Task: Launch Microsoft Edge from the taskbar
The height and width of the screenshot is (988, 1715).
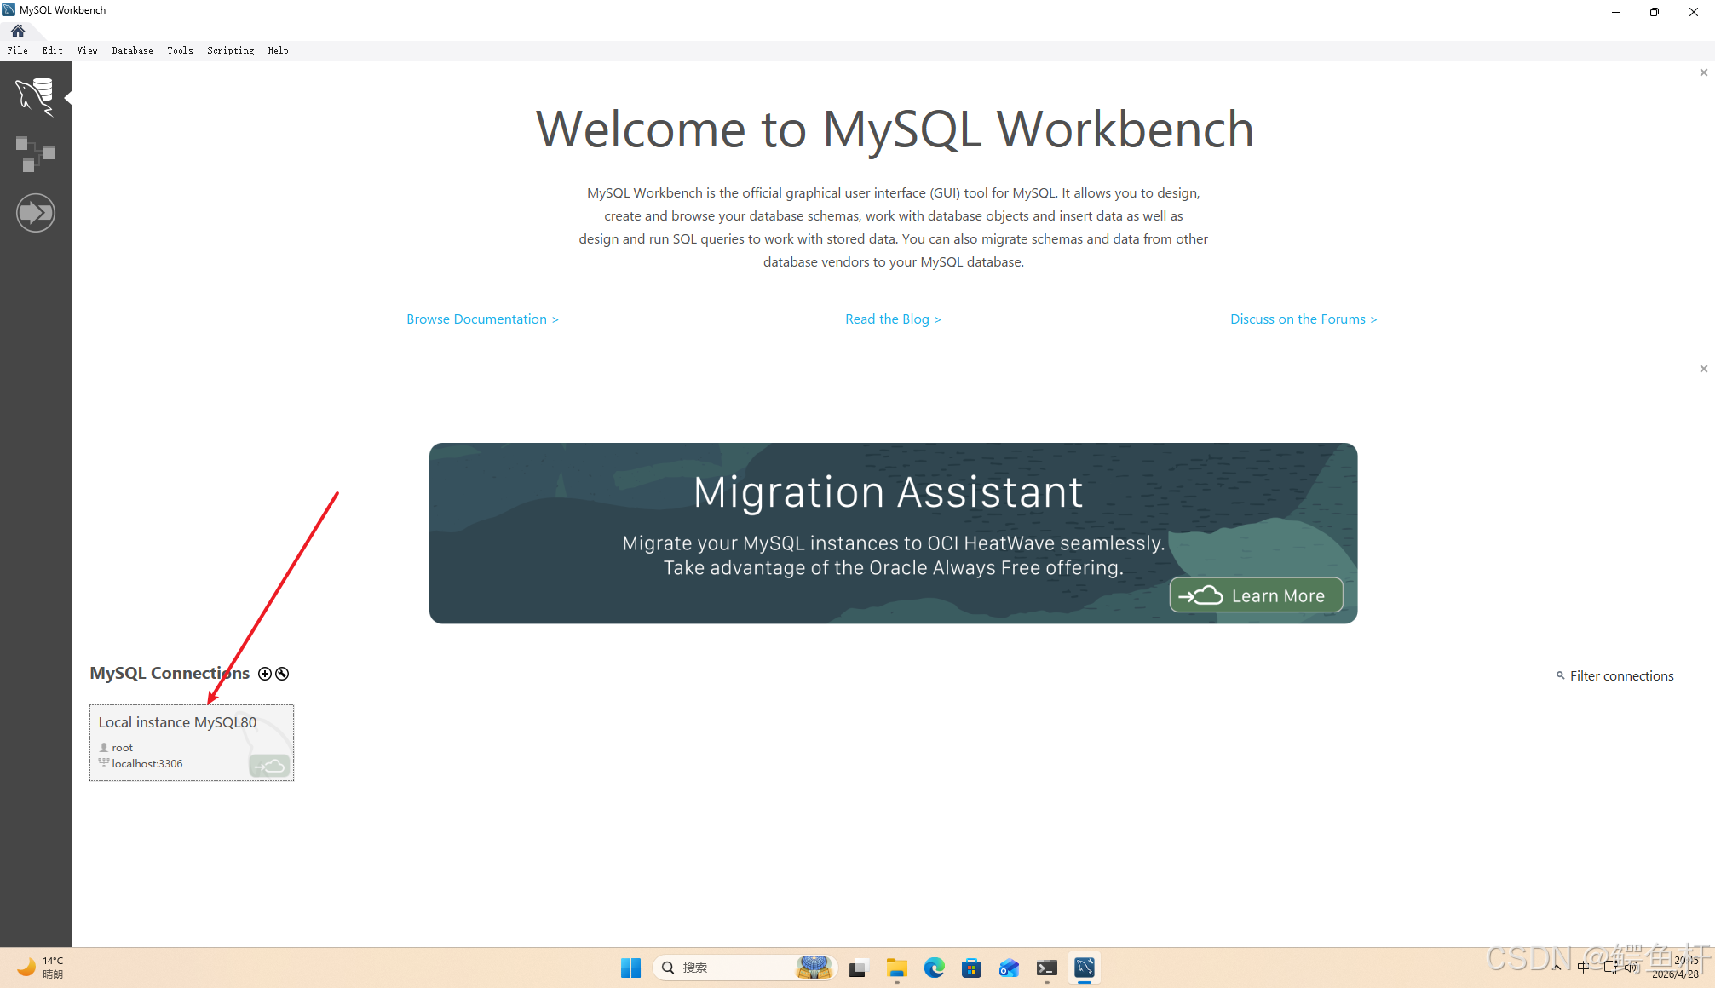Action: (x=935, y=968)
